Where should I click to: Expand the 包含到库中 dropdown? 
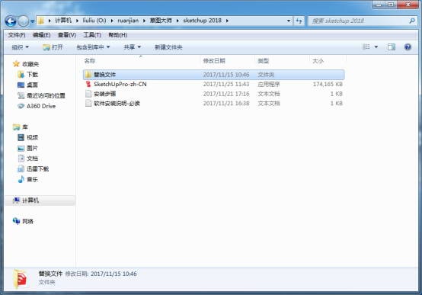pos(93,47)
